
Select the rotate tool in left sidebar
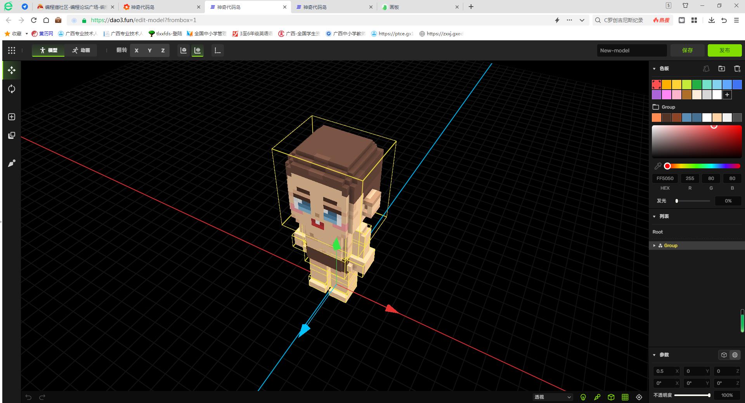coord(12,89)
